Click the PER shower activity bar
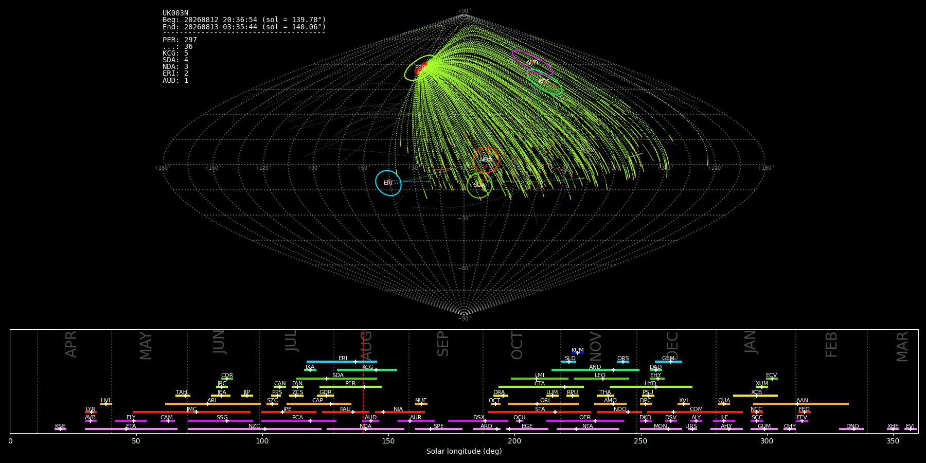926x463 pixels. (x=350, y=387)
